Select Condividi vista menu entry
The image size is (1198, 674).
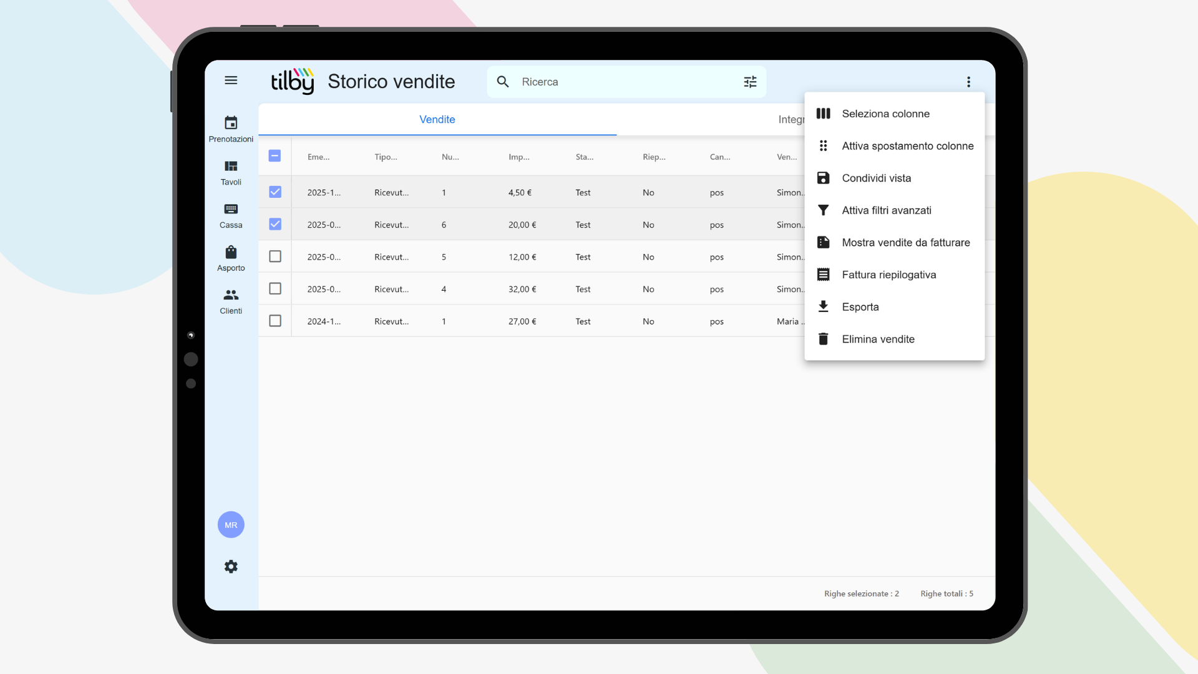[895, 178]
